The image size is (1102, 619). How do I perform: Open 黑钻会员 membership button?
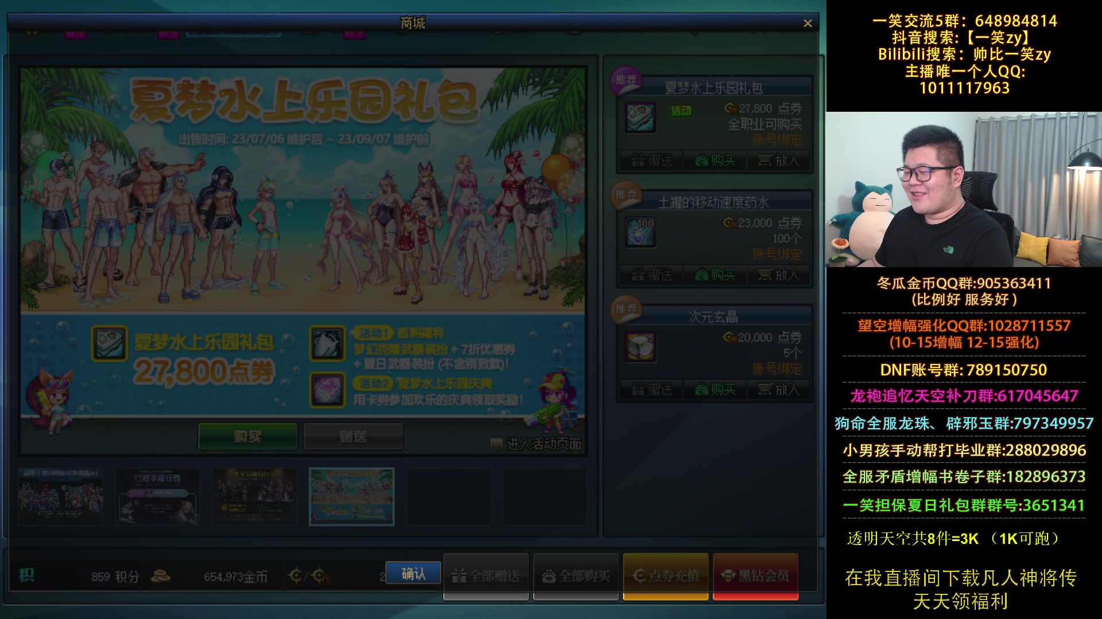coord(755,576)
